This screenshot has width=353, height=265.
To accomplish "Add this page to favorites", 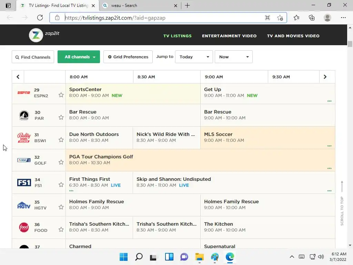I will (280, 18).
